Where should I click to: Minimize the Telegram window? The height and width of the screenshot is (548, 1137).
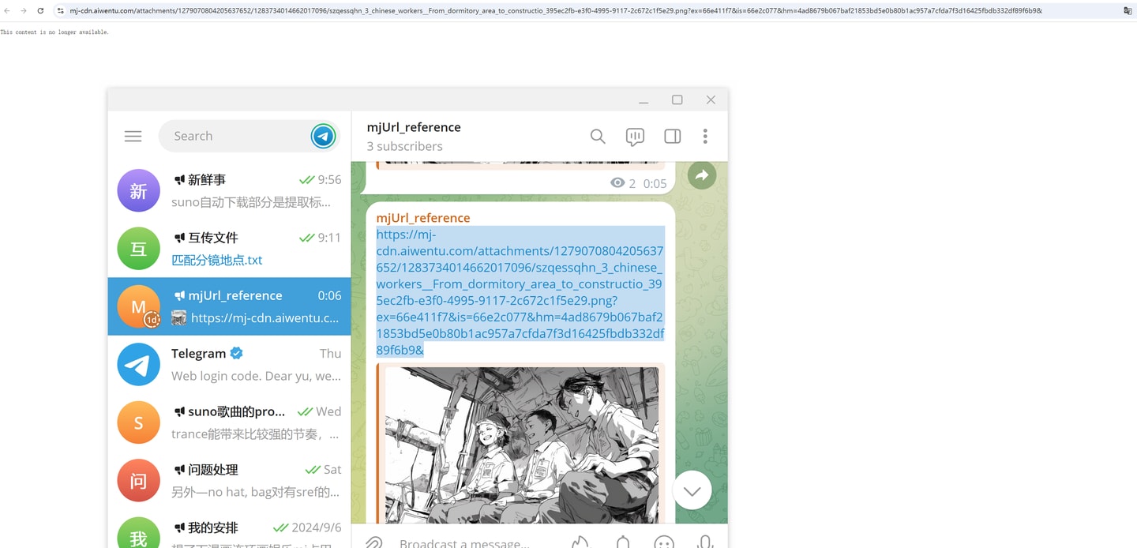tap(644, 100)
